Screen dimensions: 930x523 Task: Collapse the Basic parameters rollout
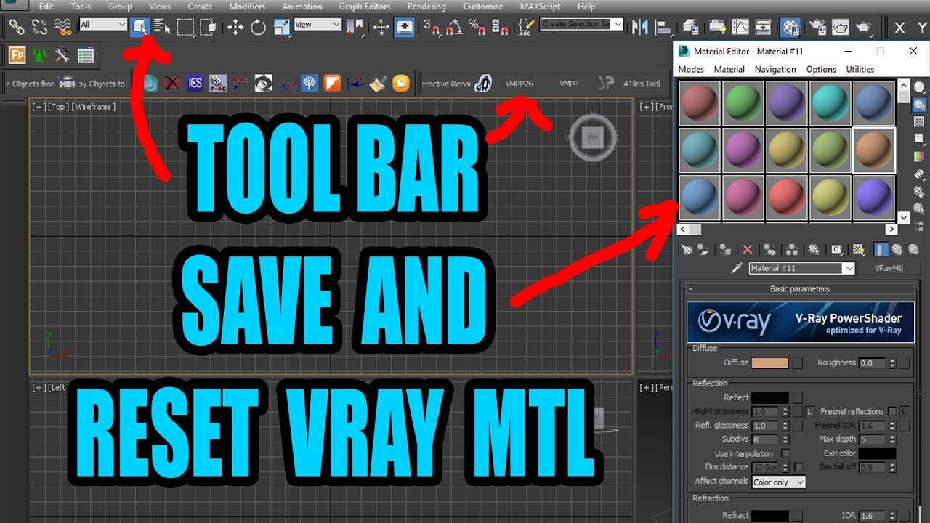(799, 288)
